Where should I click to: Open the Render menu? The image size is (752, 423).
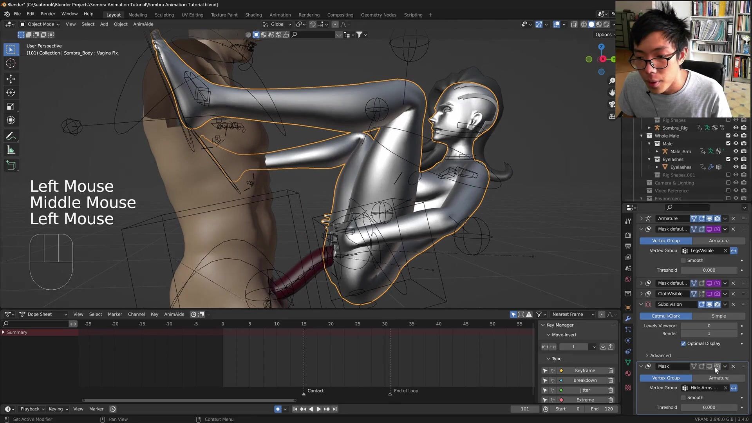tap(48, 14)
